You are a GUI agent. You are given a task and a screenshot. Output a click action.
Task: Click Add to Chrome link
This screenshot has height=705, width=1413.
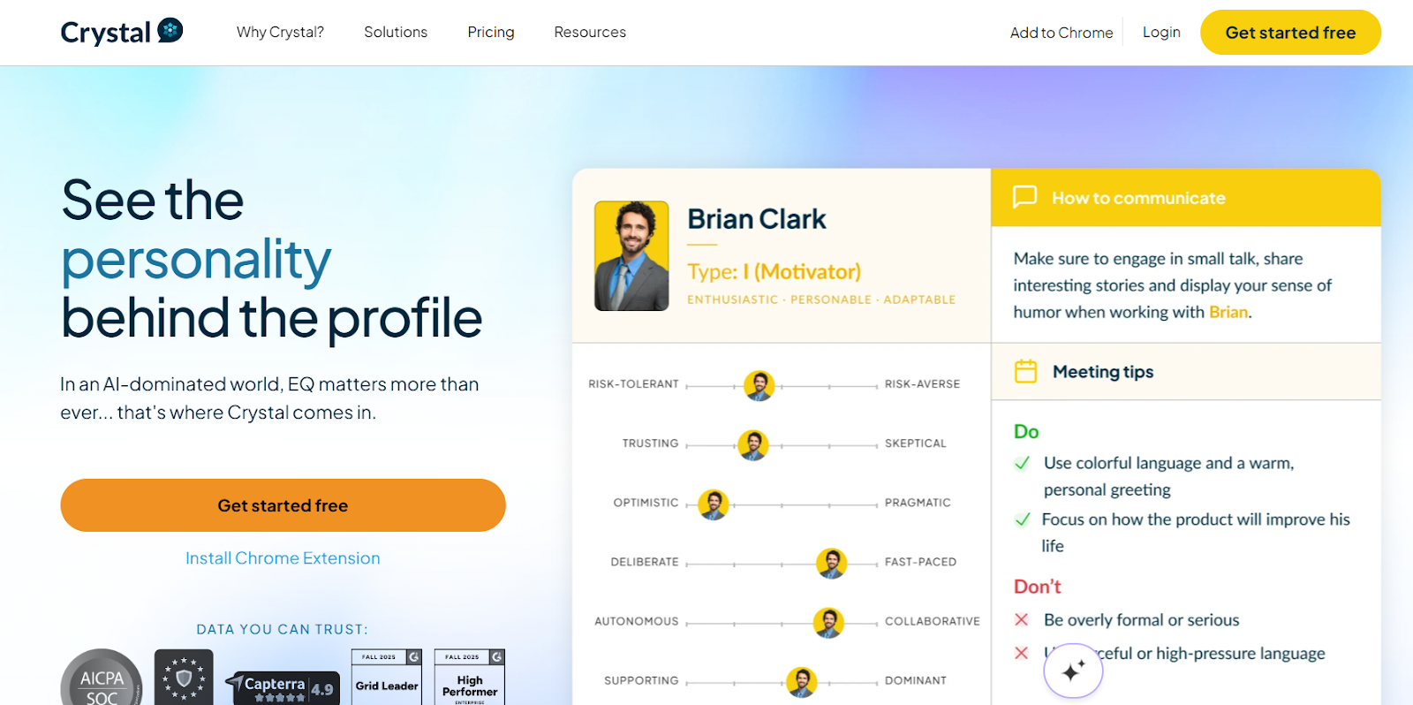click(x=1062, y=33)
